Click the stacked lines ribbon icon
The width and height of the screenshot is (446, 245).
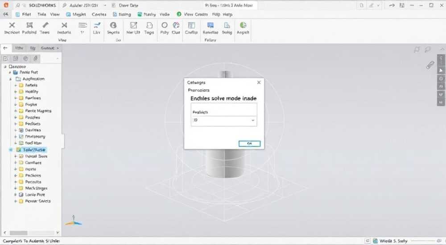coord(83,25)
